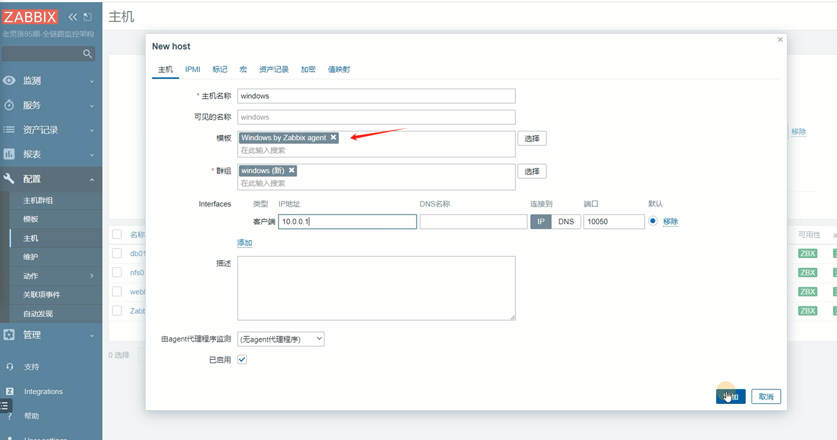
Task: Tick the nfs01 row checkbox
Action: (x=117, y=272)
